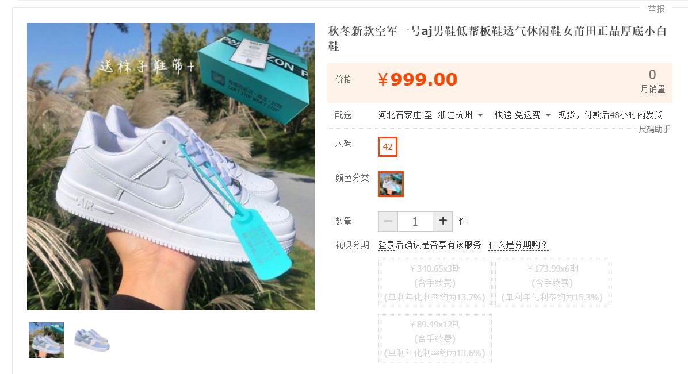Image resolution: width=688 pixels, height=374 pixels.
Task: Click the 月销量 monthly sales count
Action: [652, 82]
